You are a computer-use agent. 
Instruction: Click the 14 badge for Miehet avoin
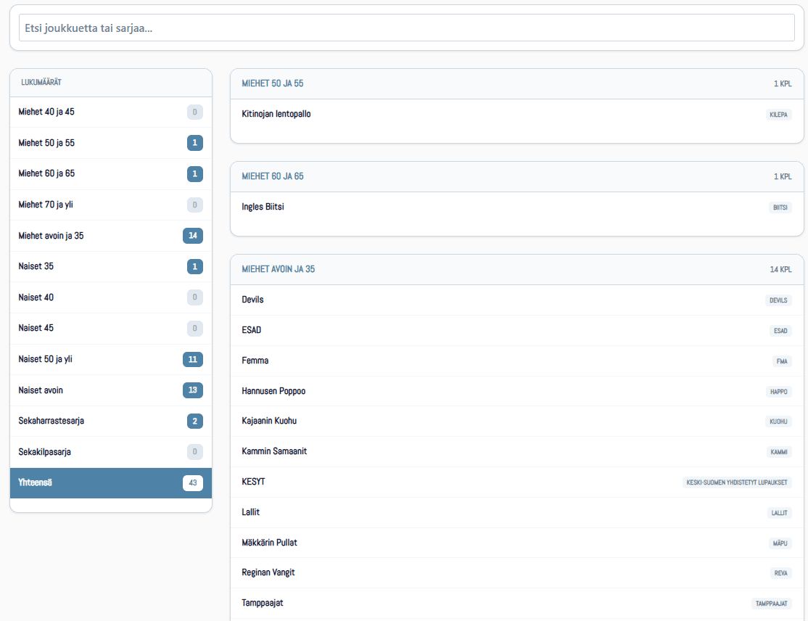coord(192,236)
